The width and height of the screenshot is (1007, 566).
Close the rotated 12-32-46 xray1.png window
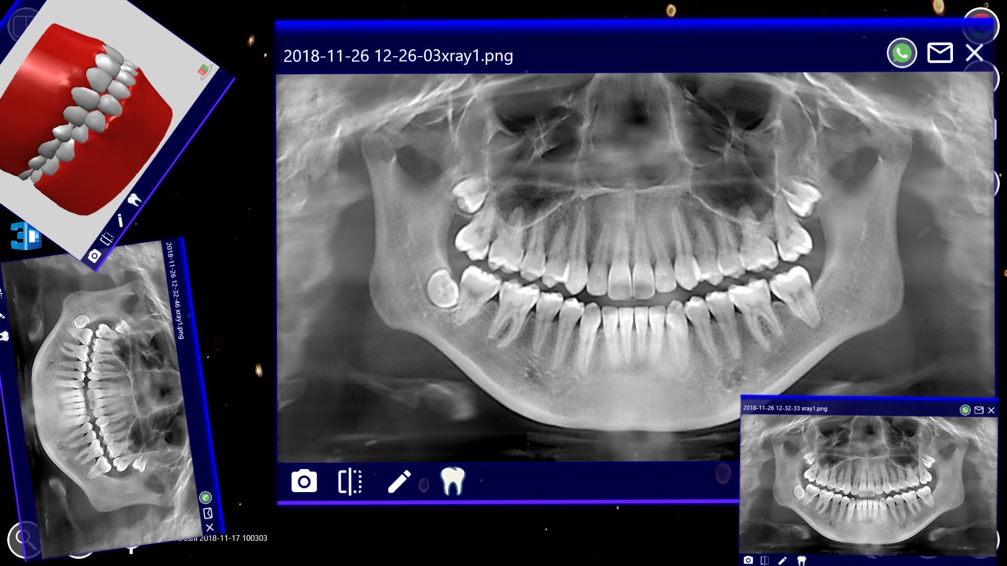[x=210, y=527]
